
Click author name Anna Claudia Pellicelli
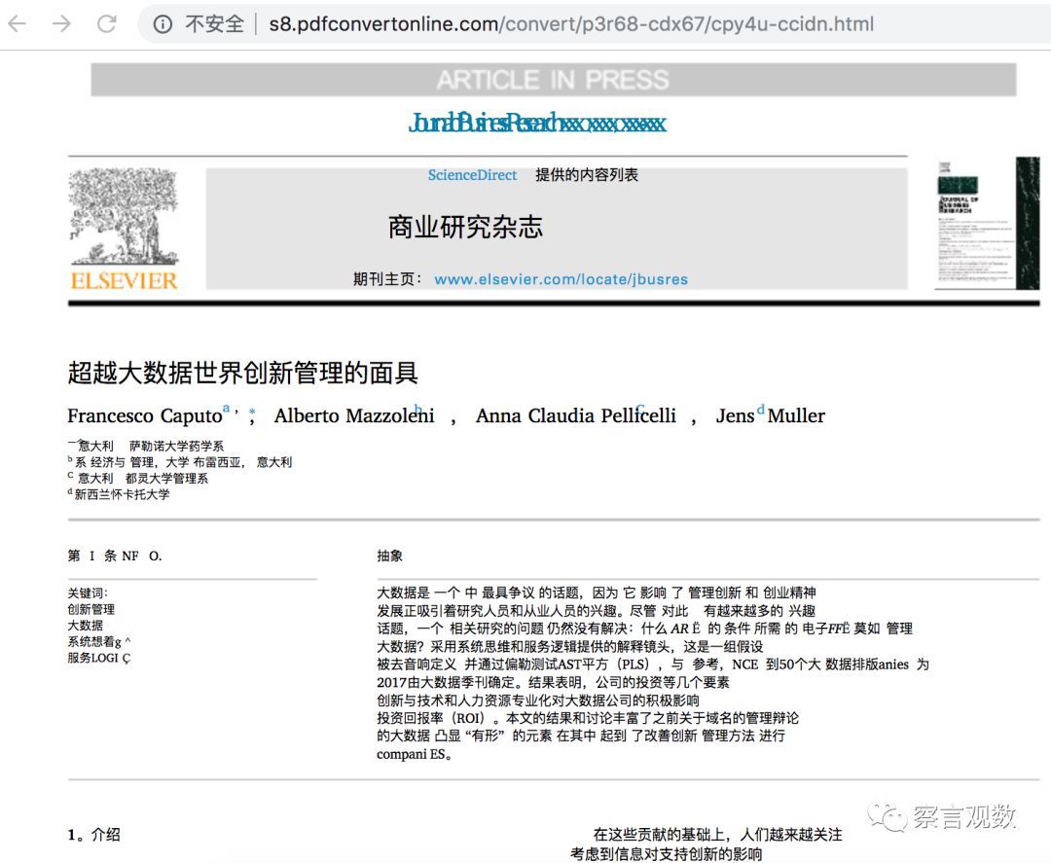[x=576, y=416]
